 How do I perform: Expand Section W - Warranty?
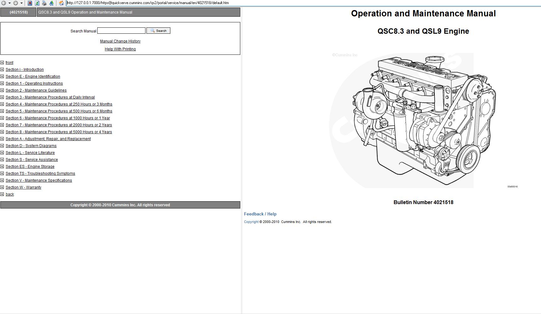tap(2, 187)
